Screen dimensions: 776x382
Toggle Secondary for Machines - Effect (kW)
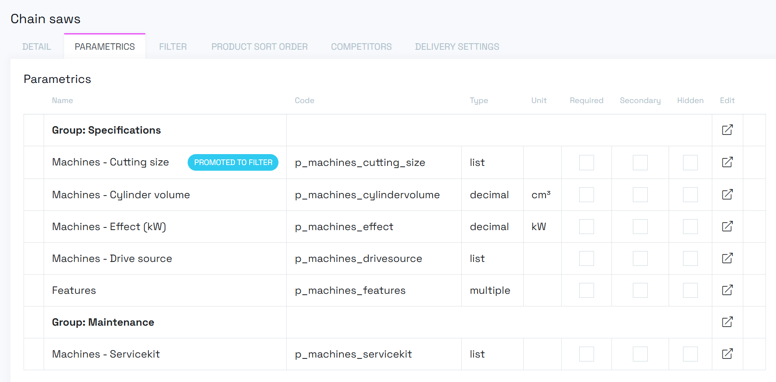tap(640, 227)
